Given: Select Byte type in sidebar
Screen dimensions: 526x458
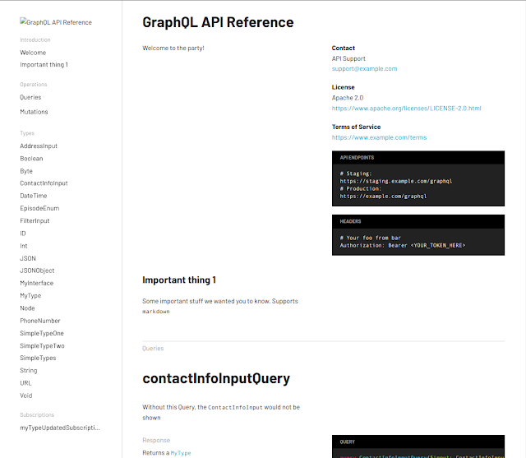Looking at the screenshot, I should 26,171.
